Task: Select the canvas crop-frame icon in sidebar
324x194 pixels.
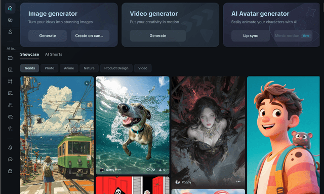Action: [10, 82]
